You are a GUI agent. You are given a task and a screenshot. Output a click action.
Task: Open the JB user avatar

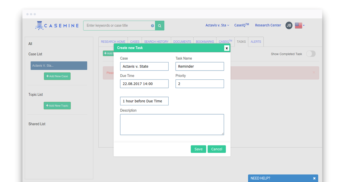[x=289, y=25]
